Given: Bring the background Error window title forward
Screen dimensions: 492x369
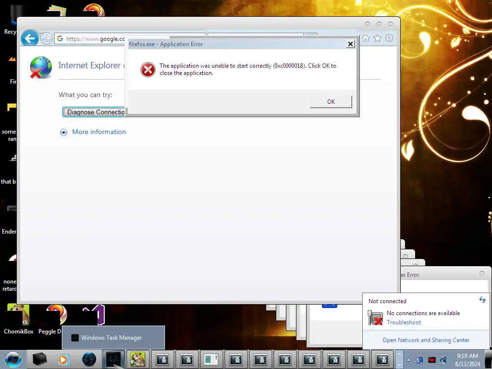Looking at the screenshot, I should pyautogui.click(x=410, y=275).
